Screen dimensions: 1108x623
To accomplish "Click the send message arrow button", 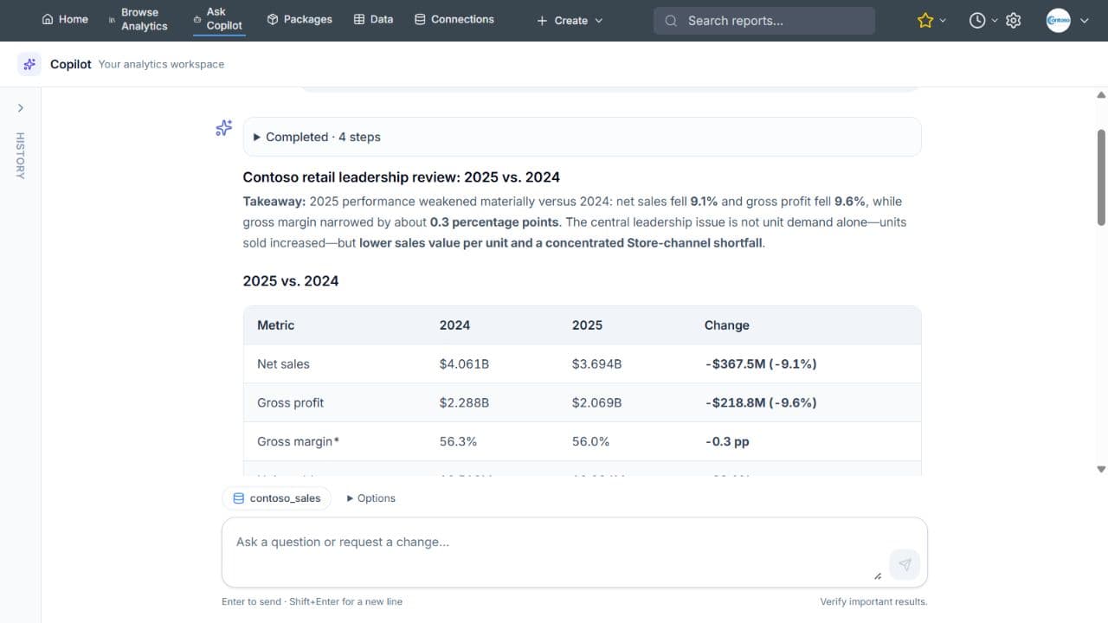I will [905, 564].
